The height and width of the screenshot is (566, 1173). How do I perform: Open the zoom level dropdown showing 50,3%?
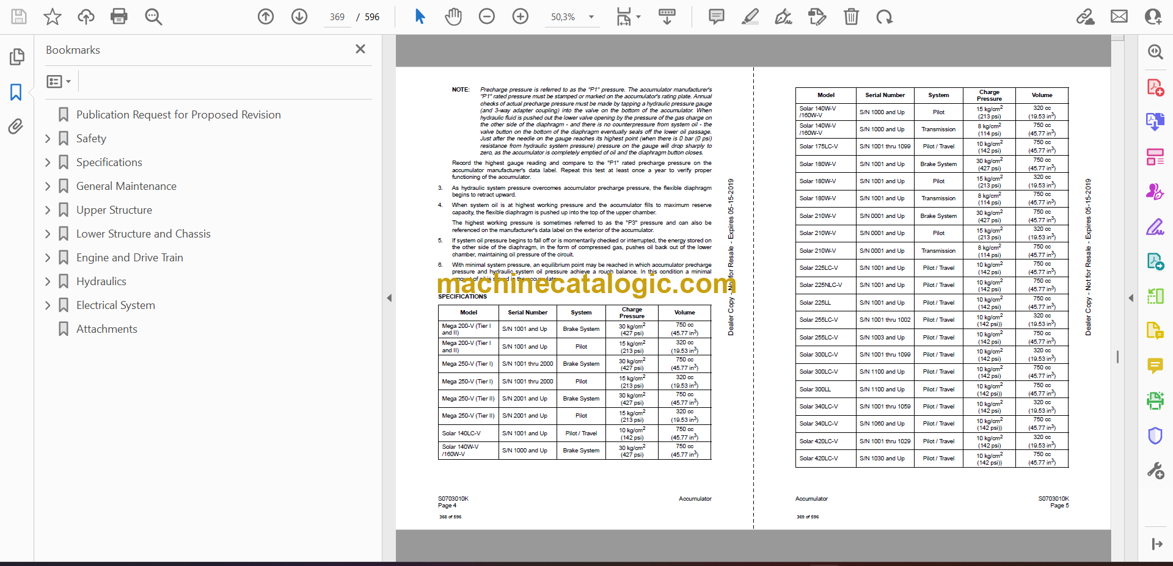572,17
